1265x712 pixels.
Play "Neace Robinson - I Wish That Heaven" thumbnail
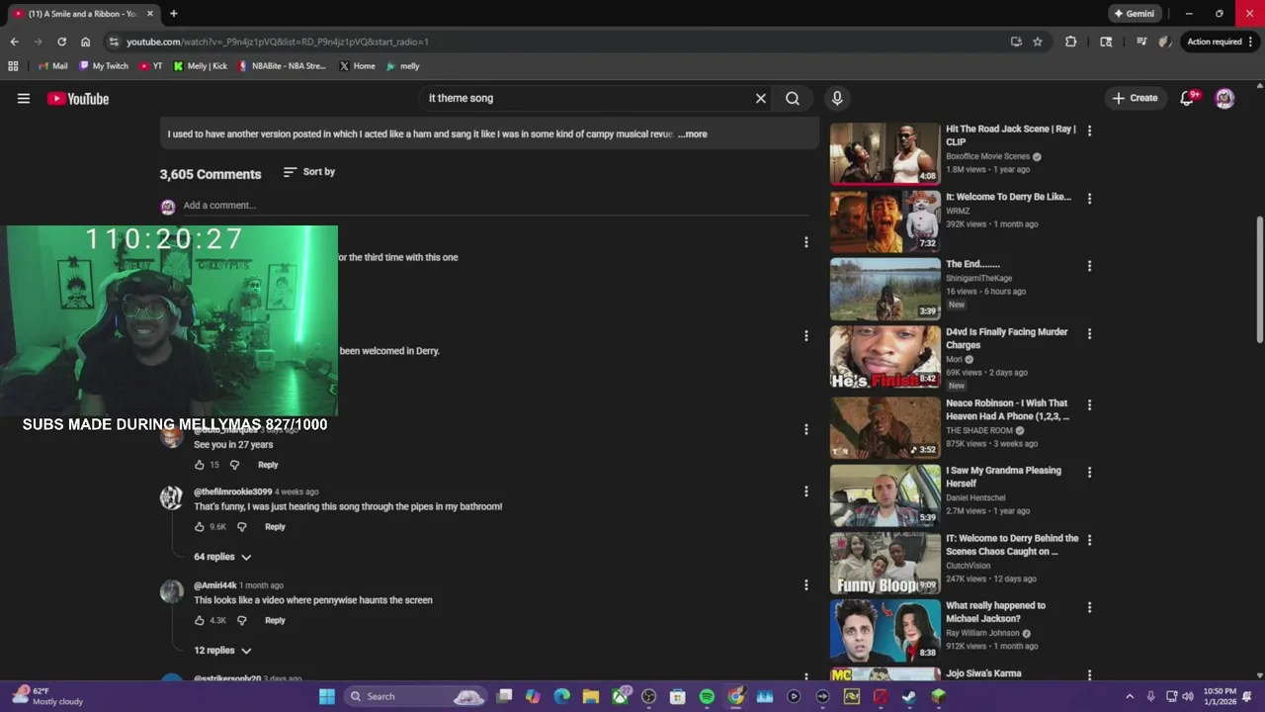pos(885,428)
